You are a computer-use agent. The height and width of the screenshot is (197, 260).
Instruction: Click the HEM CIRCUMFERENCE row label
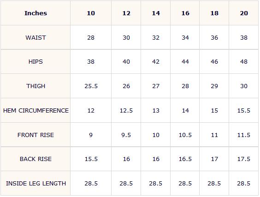36,111
